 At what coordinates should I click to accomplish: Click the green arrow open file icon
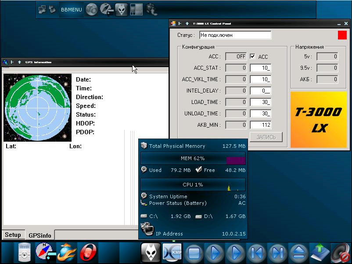pos(320,253)
